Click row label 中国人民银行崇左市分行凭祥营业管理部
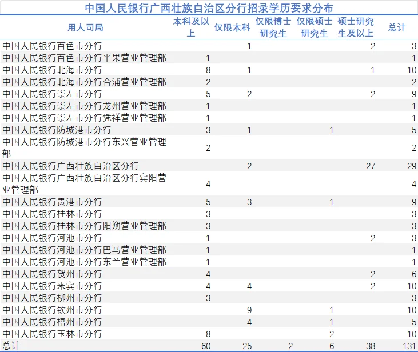Screen dimensions: 418x352 pos(84,118)
